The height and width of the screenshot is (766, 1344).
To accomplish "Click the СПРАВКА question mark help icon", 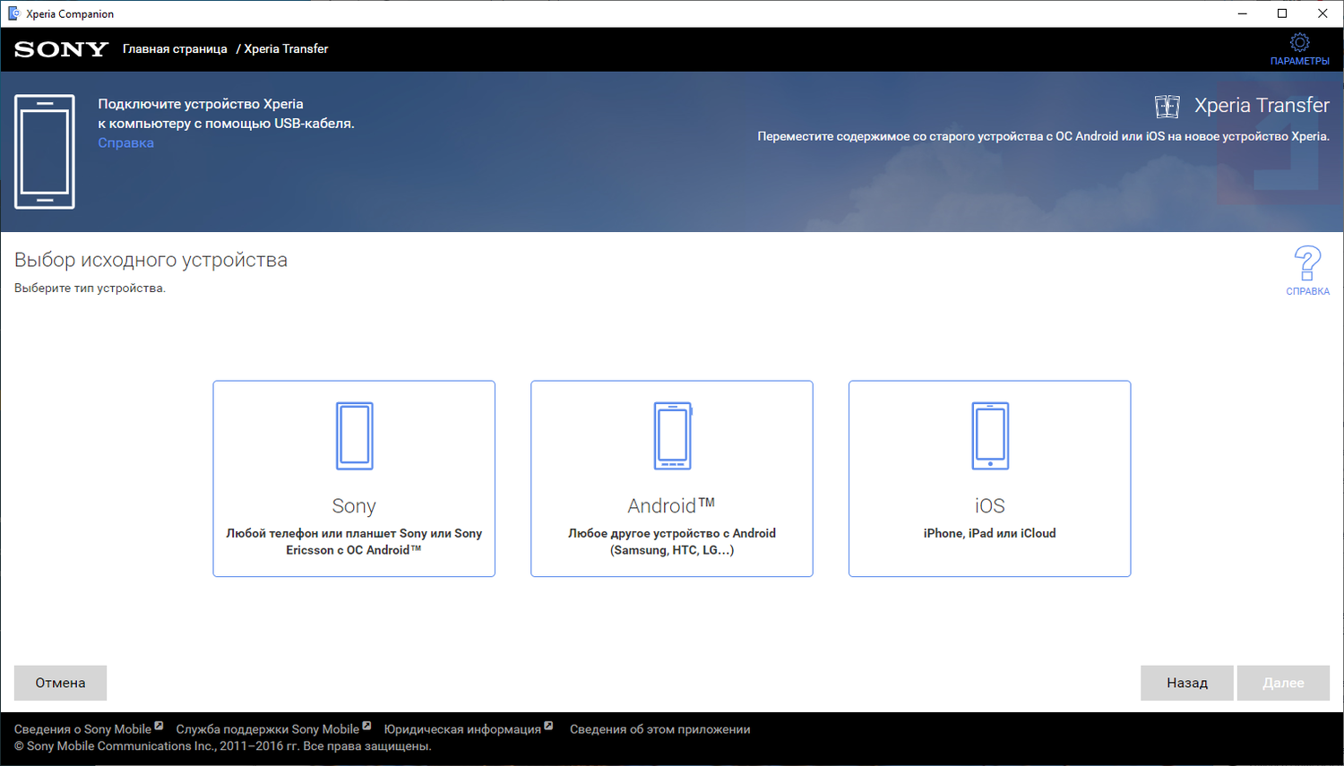I will pos(1307,263).
